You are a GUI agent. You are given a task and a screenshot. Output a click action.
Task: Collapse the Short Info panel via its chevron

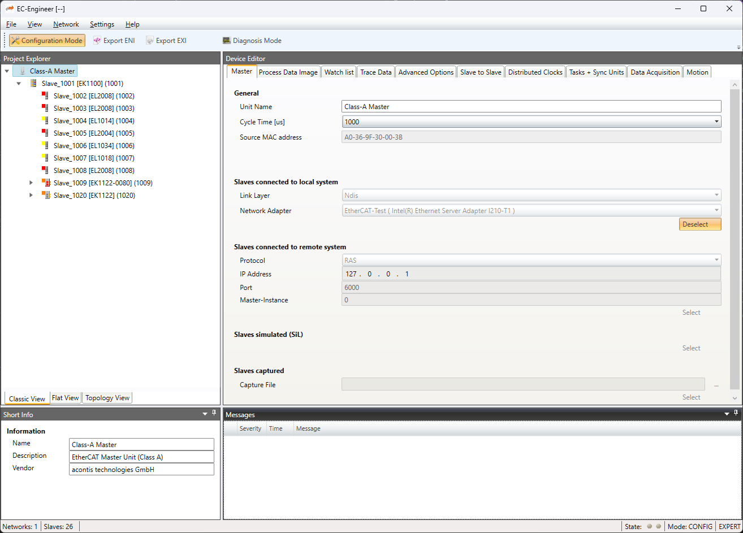click(204, 413)
